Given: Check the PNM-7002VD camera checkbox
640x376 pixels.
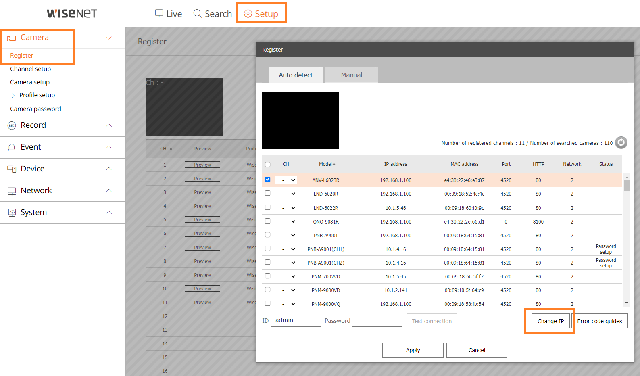Looking at the screenshot, I should (x=267, y=276).
